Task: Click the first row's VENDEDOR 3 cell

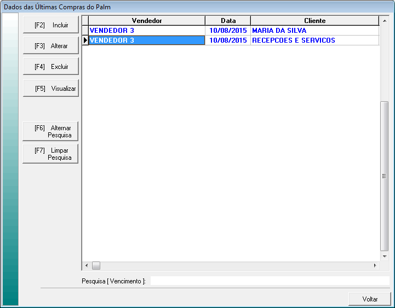Action: click(146, 31)
